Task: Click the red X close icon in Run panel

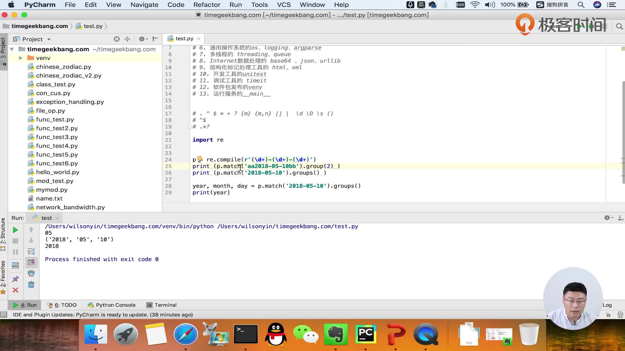Action: coord(15,290)
